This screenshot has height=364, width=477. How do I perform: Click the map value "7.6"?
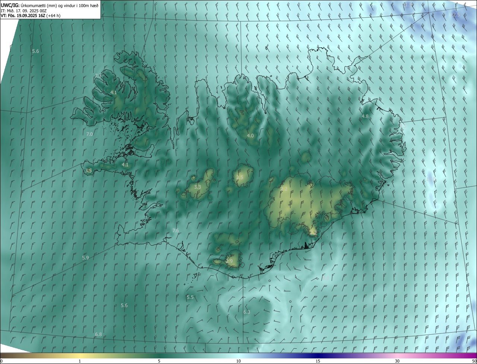[x=176, y=231]
